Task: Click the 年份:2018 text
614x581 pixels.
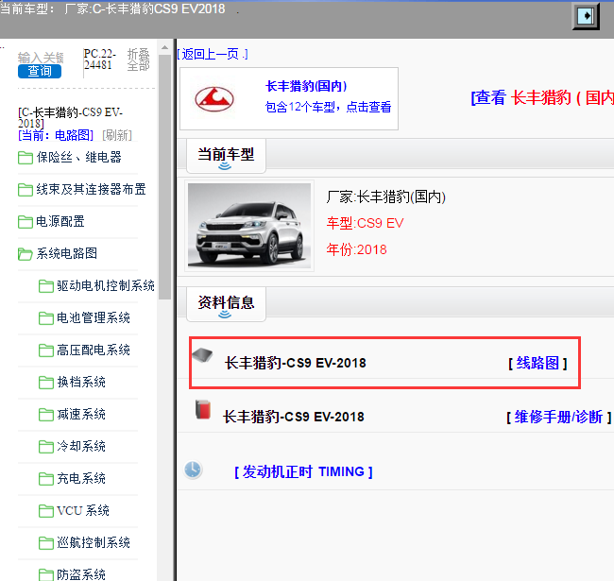Action: point(357,249)
